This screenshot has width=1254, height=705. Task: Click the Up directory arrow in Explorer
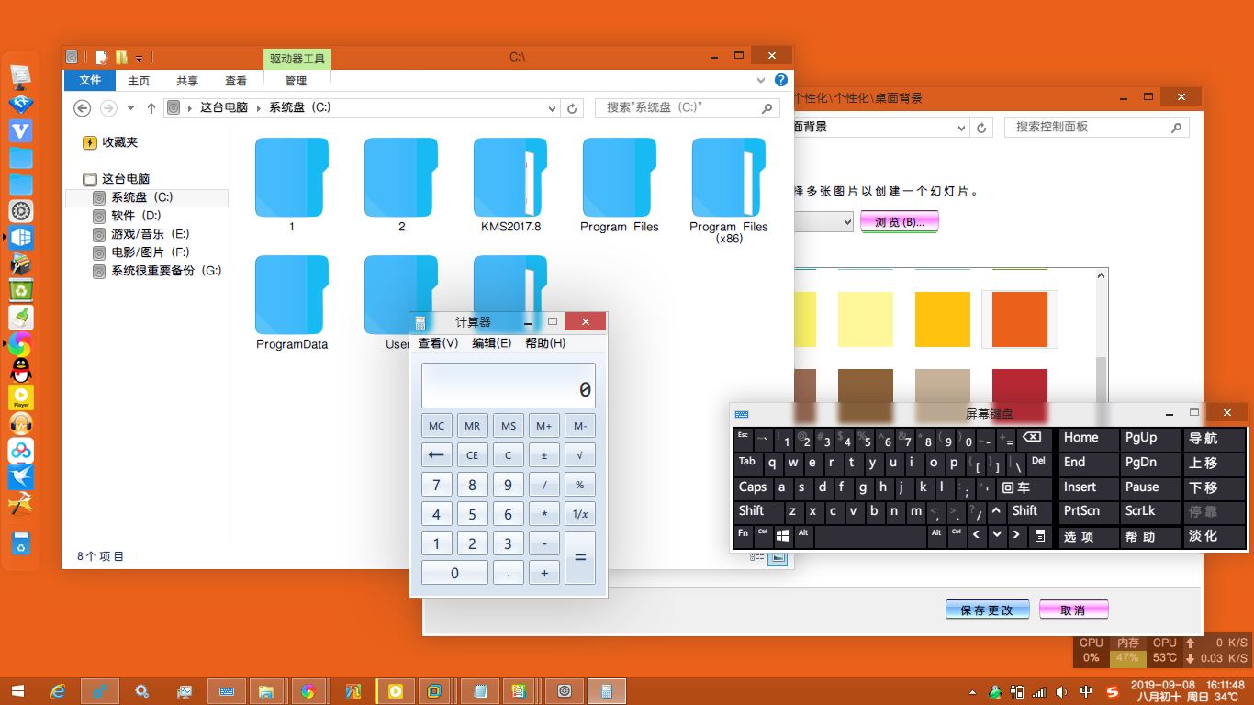tap(151, 108)
